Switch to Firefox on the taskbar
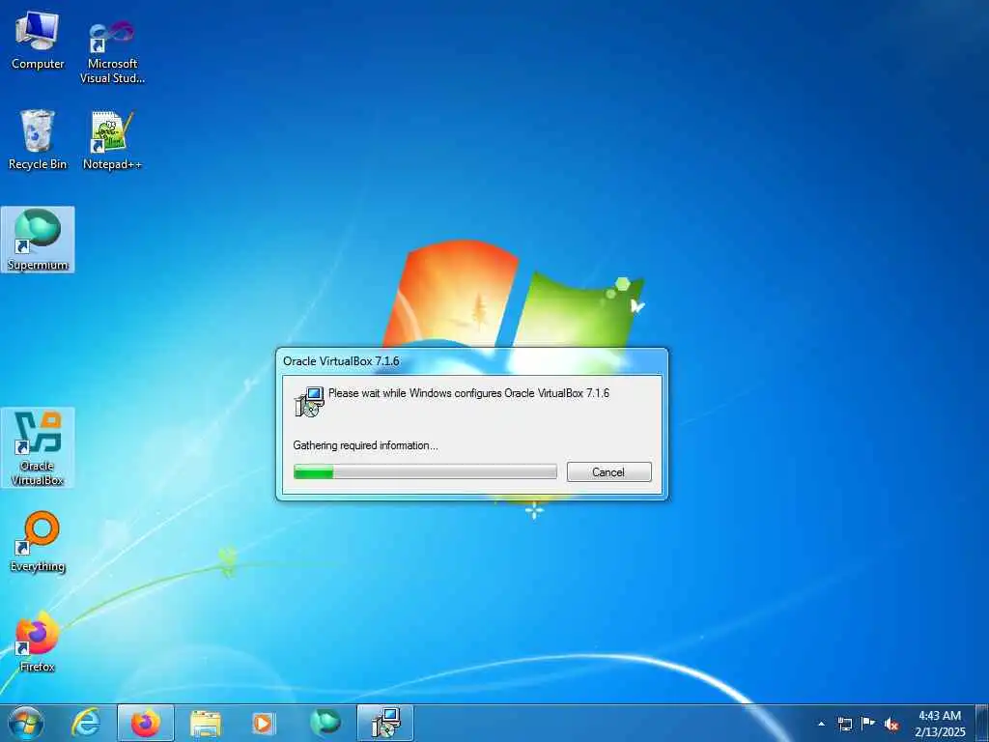This screenshot has height=742, width=989. 146,724
